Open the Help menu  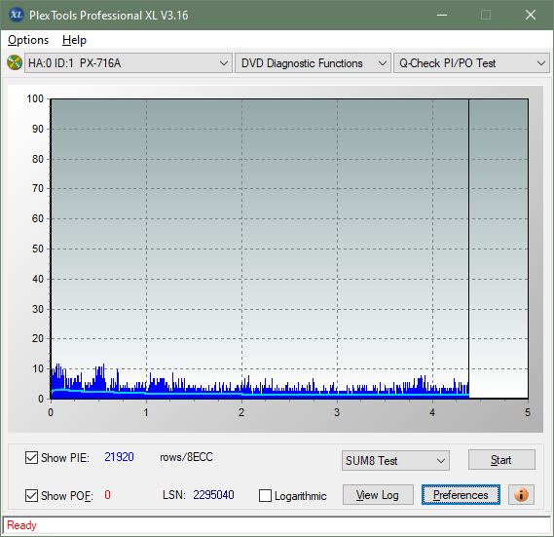(x=74, y=40)
